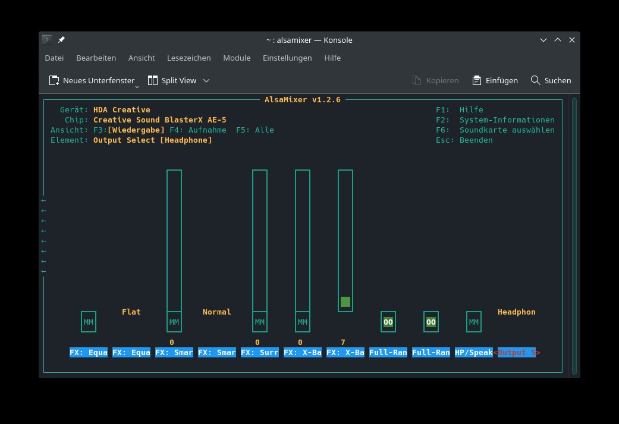Toggle the pin window icon
Screen dimensions: 619x424
click(61, 39)
